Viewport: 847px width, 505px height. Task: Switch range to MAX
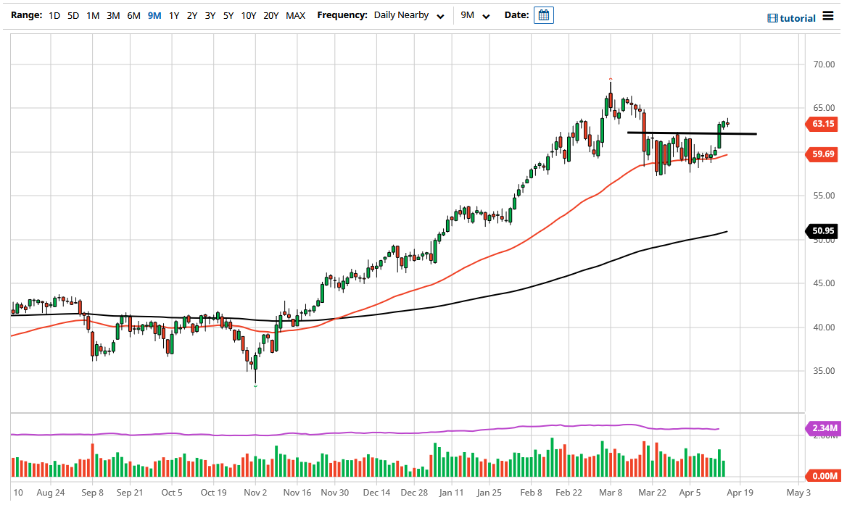coord(295,15)
